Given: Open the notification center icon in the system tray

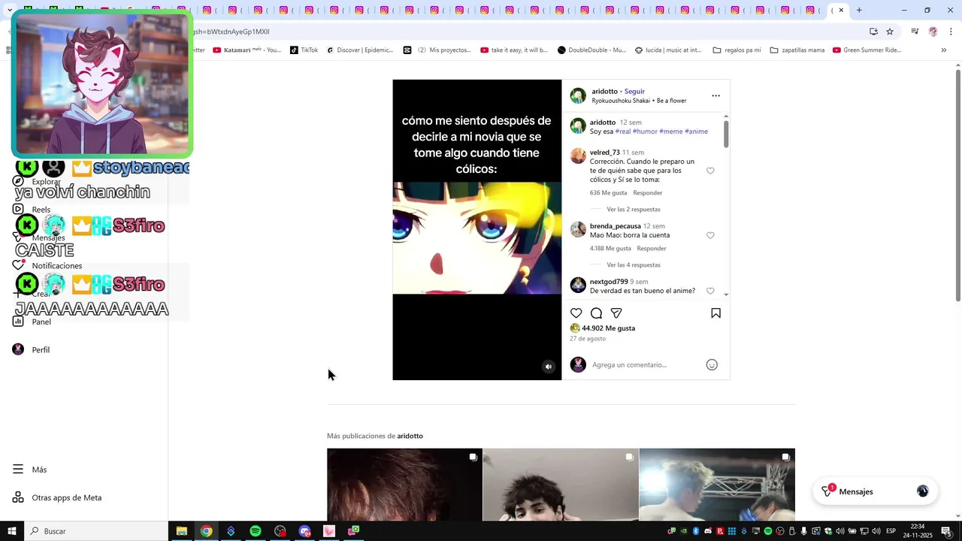Looking at the screenshot, I should pyautogui.click(x=946, y=531).
